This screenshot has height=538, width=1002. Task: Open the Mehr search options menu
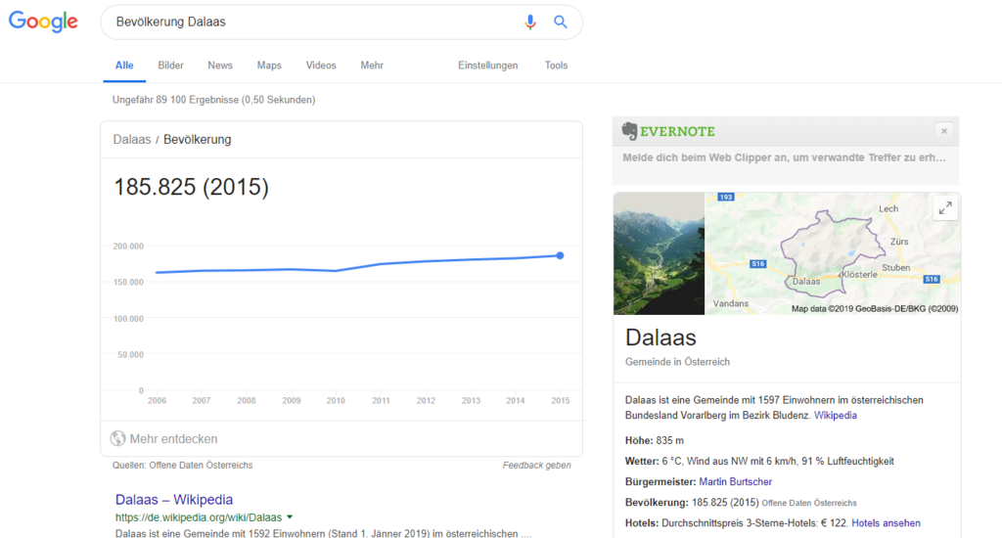click(372, 66)
